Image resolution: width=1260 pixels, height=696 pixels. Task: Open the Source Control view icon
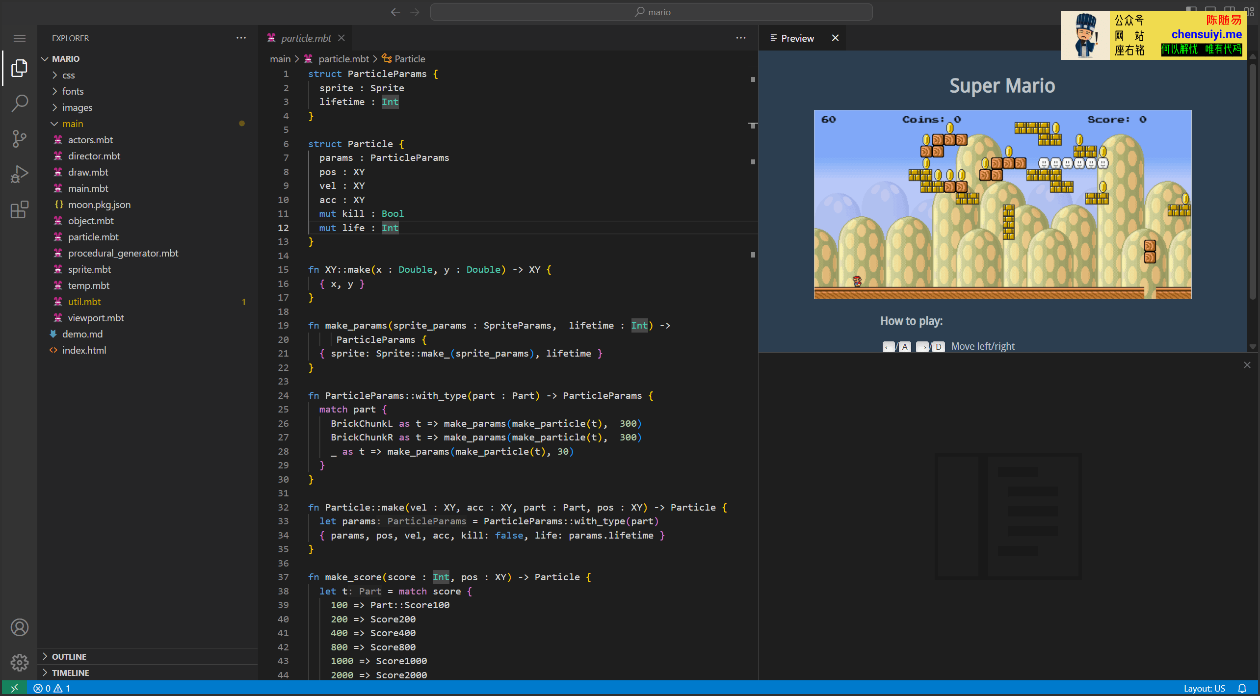19,139
